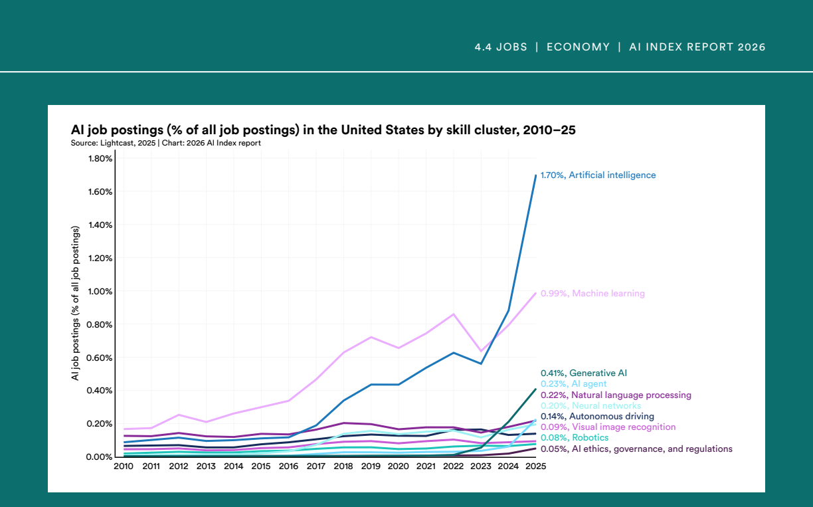
Task: Click the 2024 x-axis year label
Action: click(508, 466)
